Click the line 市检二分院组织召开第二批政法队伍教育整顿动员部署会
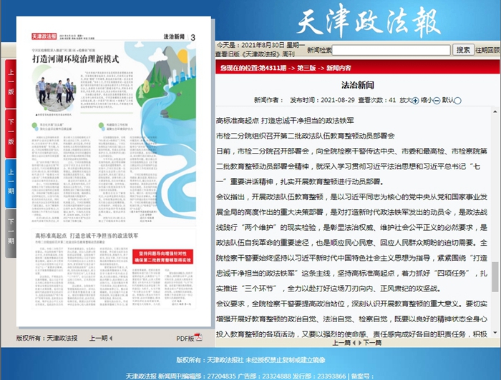 [x=306, y=136]
